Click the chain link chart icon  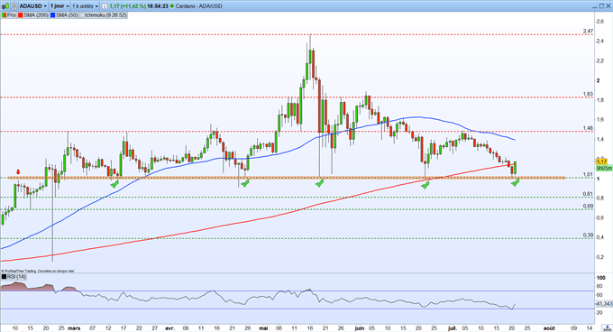[14, 6]
